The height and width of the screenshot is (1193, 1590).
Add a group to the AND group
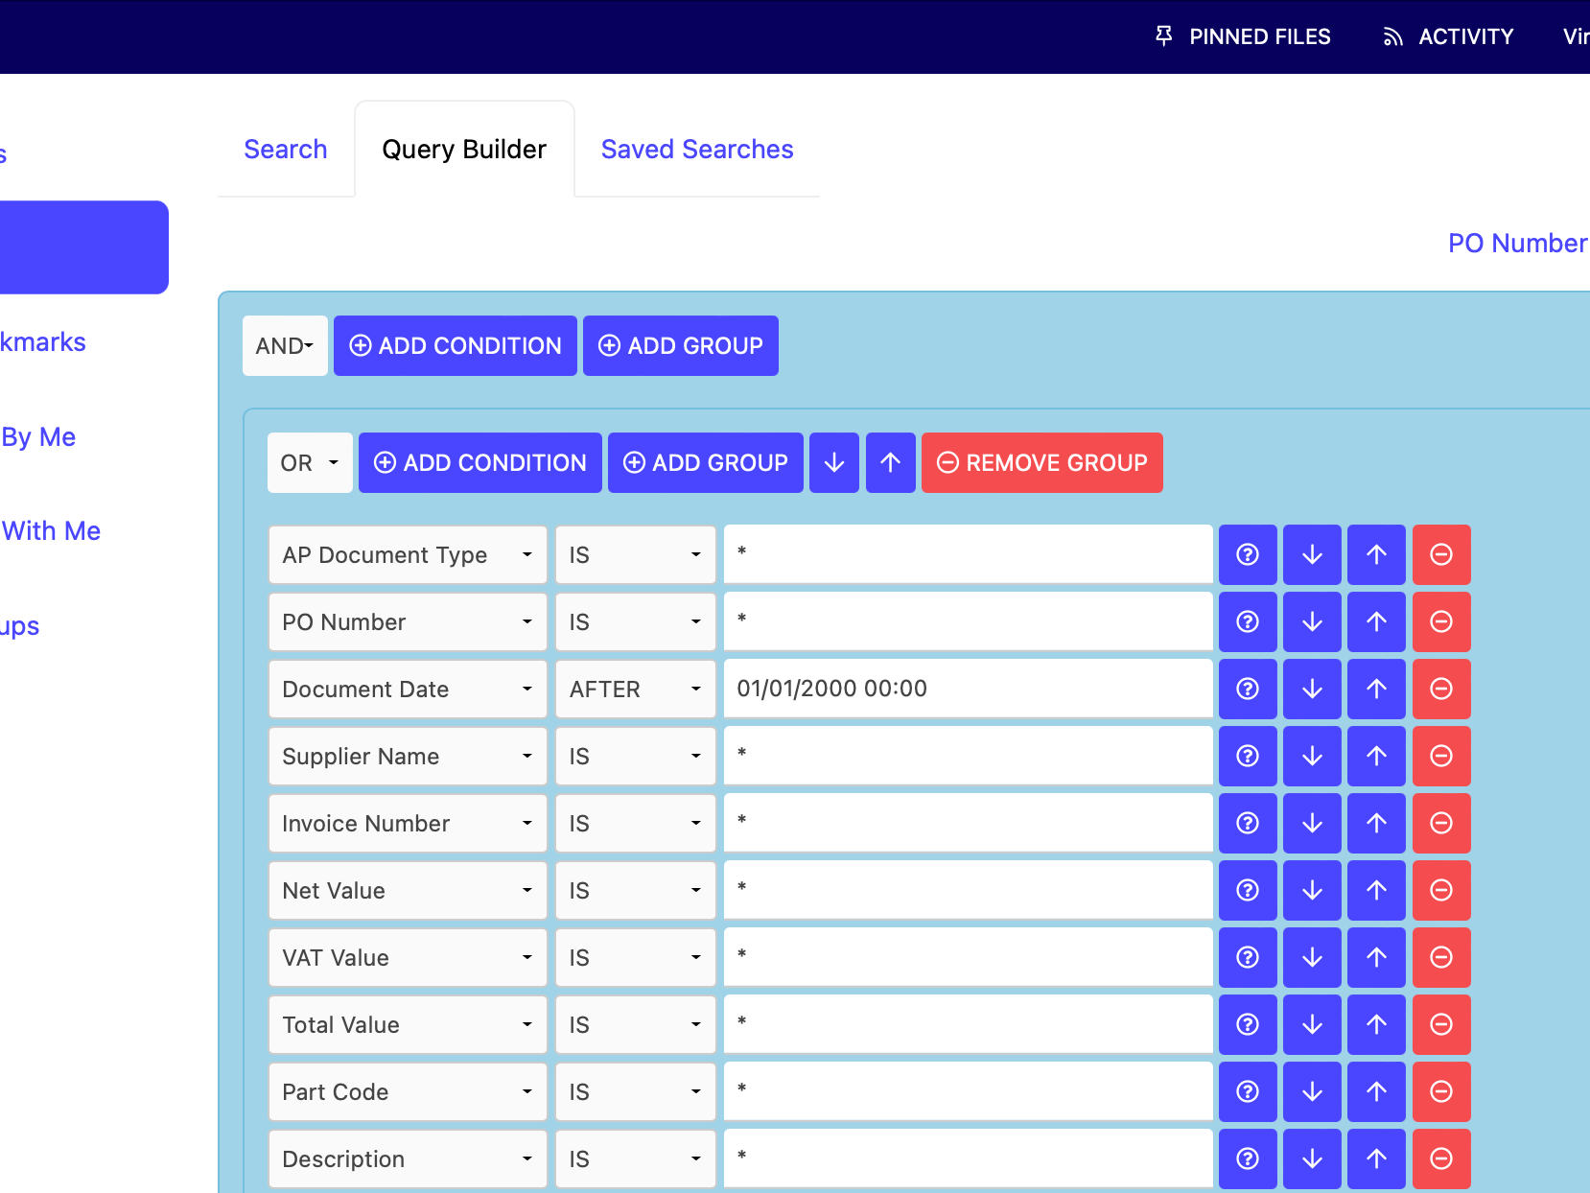[681, 345]
